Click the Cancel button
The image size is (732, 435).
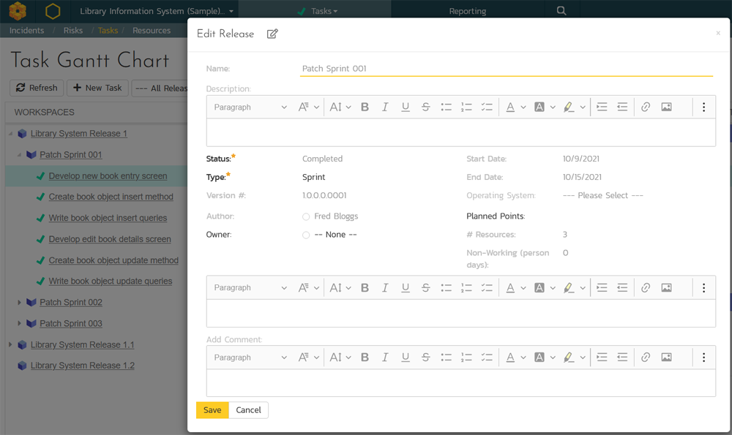click(x=248, y=410)
